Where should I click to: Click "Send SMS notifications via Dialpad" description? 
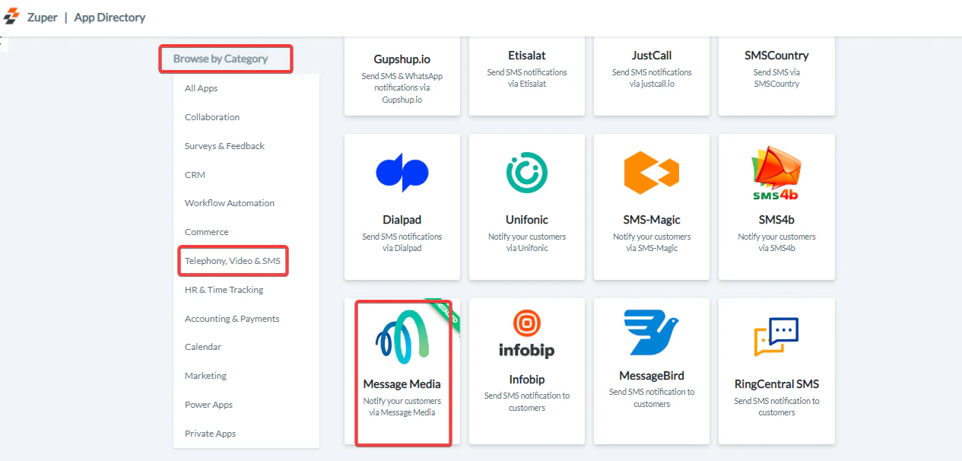[x=402, y=242]
